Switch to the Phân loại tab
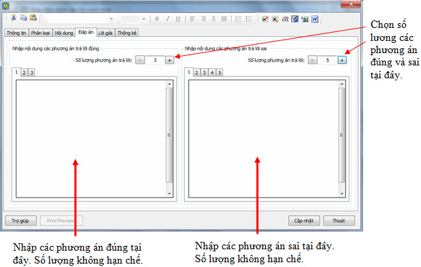 click(40, 33)
